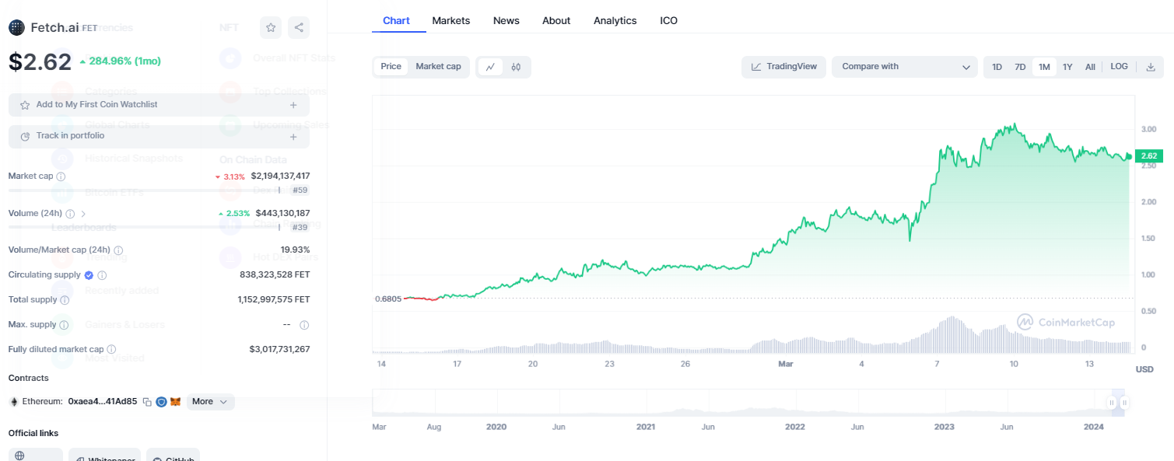
Task: Click the green 2.62 price tag on chart
Action: click(x=1148, y=156)
